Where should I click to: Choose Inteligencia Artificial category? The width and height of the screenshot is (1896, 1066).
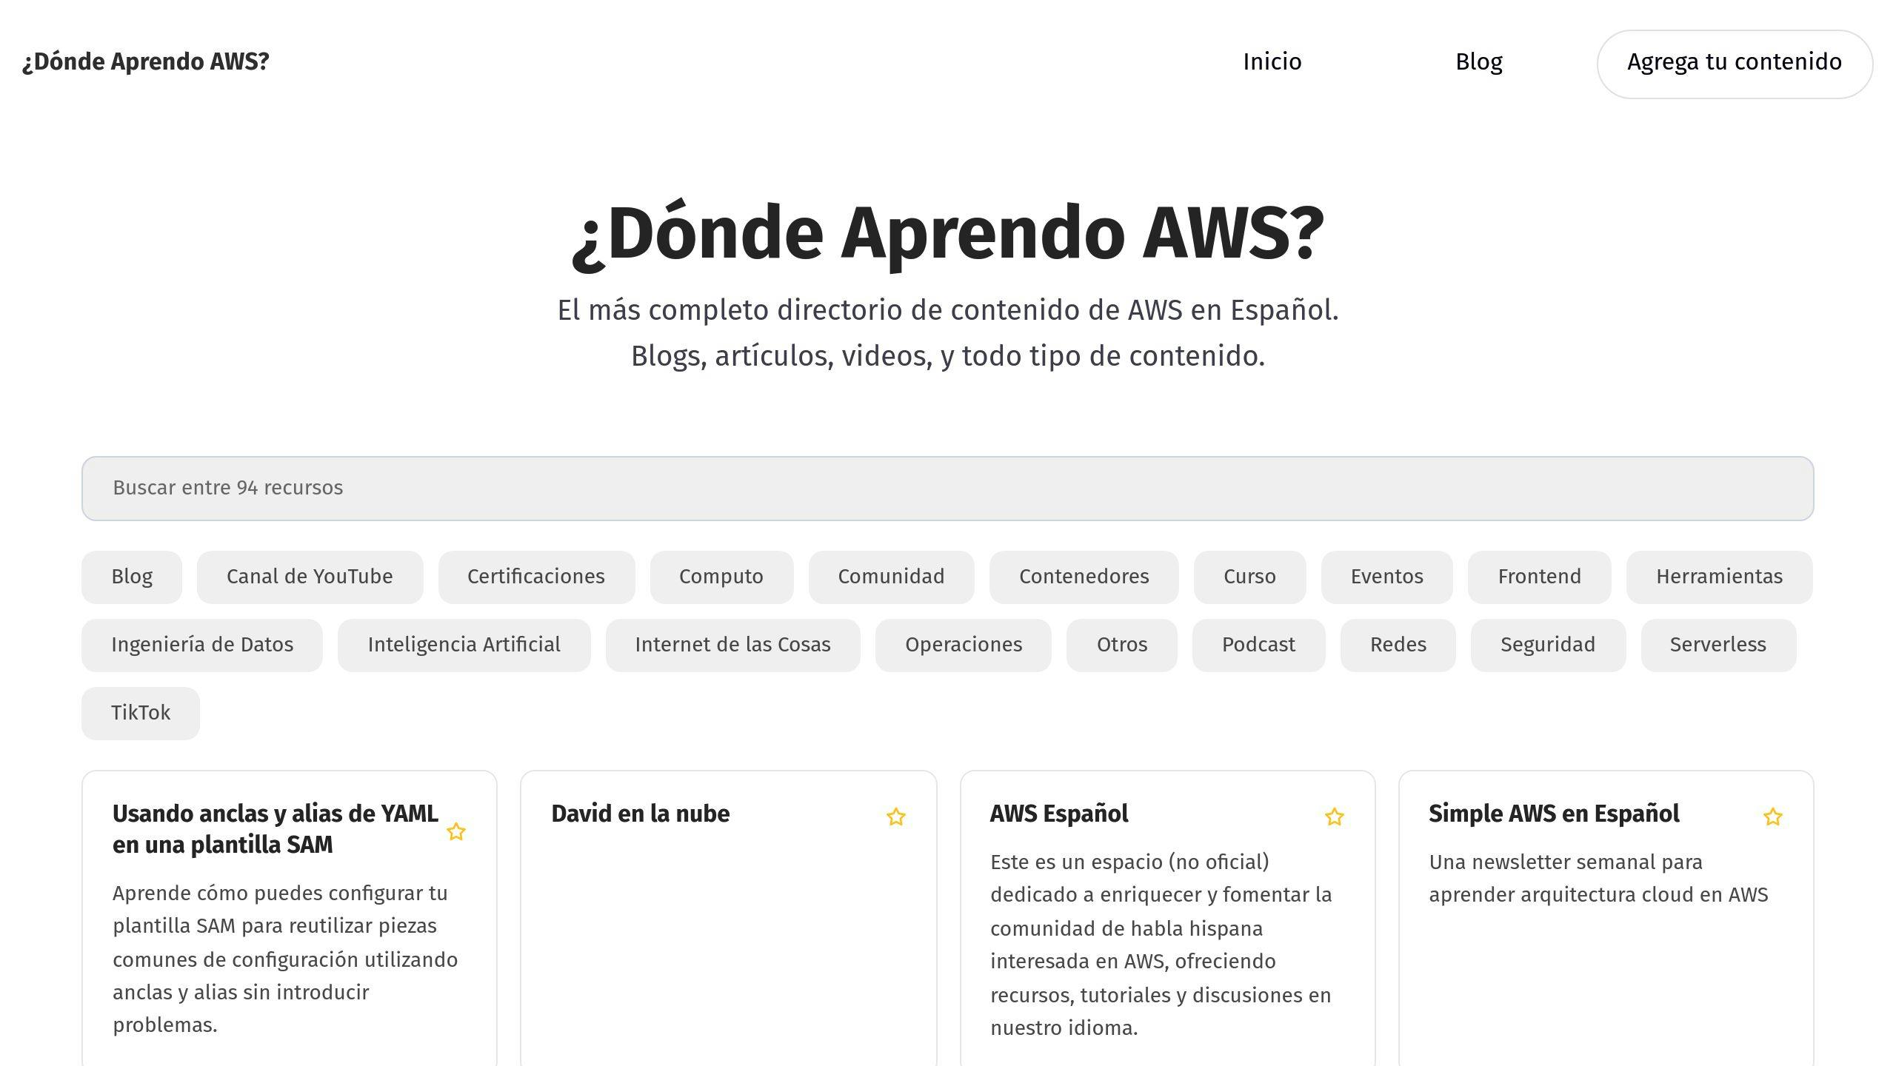point(464,645)
